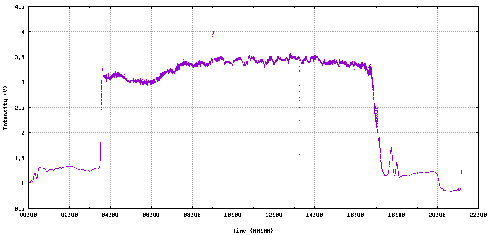Click the 16:00 x-axis tick label
Image resolution: width=489 pixels, height=235 pixels.
tap(355, 215)
